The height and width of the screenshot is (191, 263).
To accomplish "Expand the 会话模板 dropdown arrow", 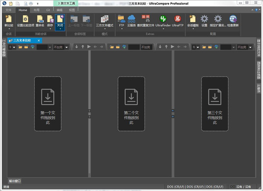I will click(x=193, y=29).
